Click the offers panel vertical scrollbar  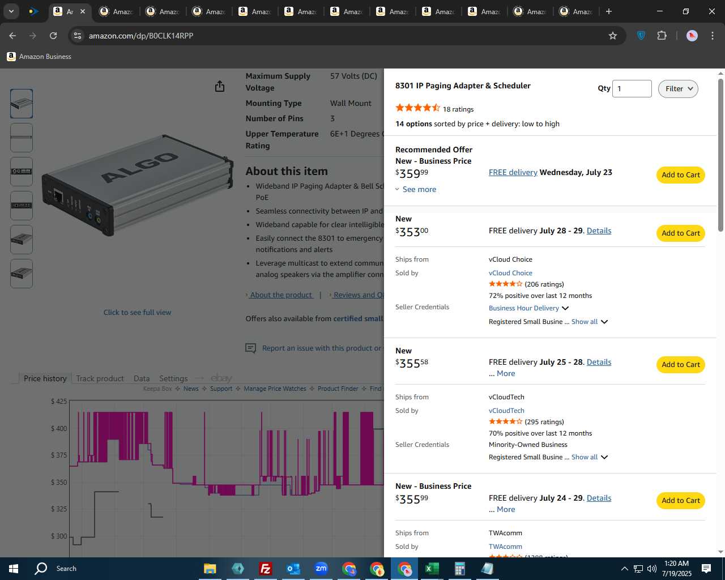click(x=720, y=155)
